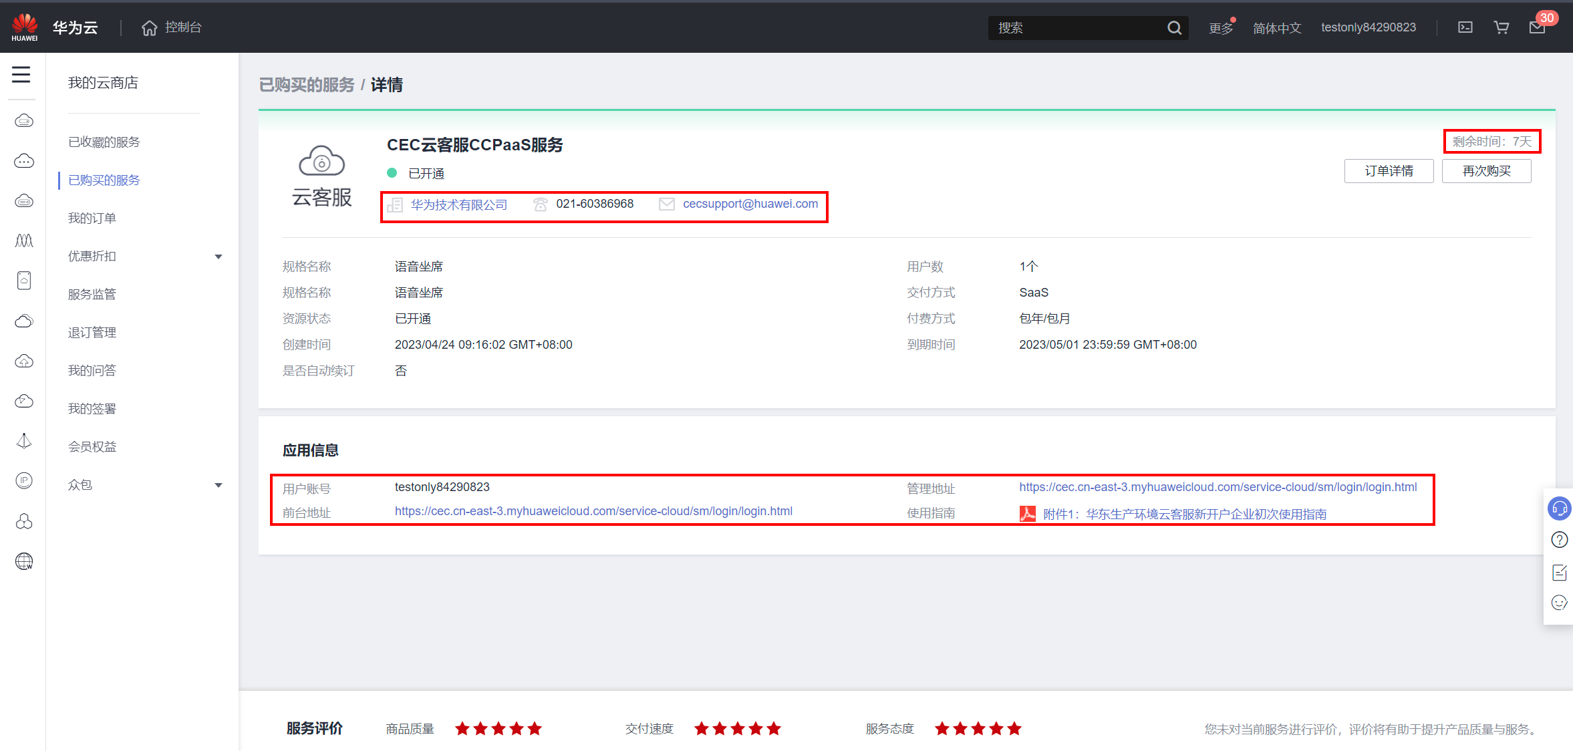Select 我的订单 in the sidebar

click(x=92, y=218)
